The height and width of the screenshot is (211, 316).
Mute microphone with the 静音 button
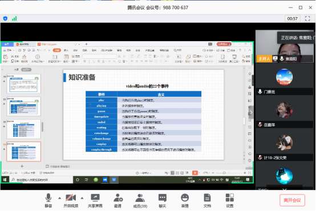point(48,200)
